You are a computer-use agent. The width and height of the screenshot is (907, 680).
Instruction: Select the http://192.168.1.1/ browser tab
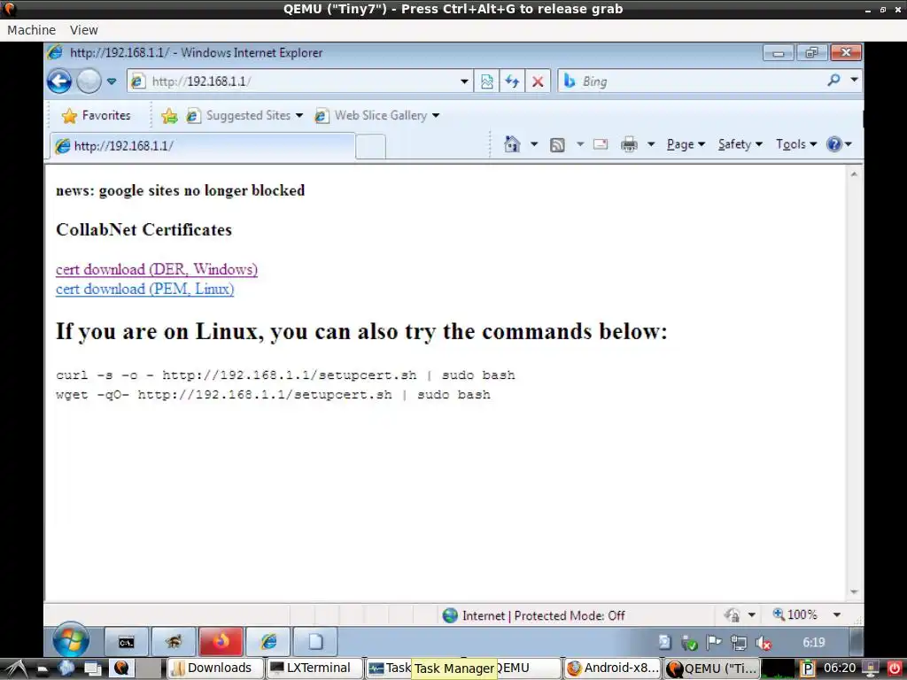tap(202, 146)
